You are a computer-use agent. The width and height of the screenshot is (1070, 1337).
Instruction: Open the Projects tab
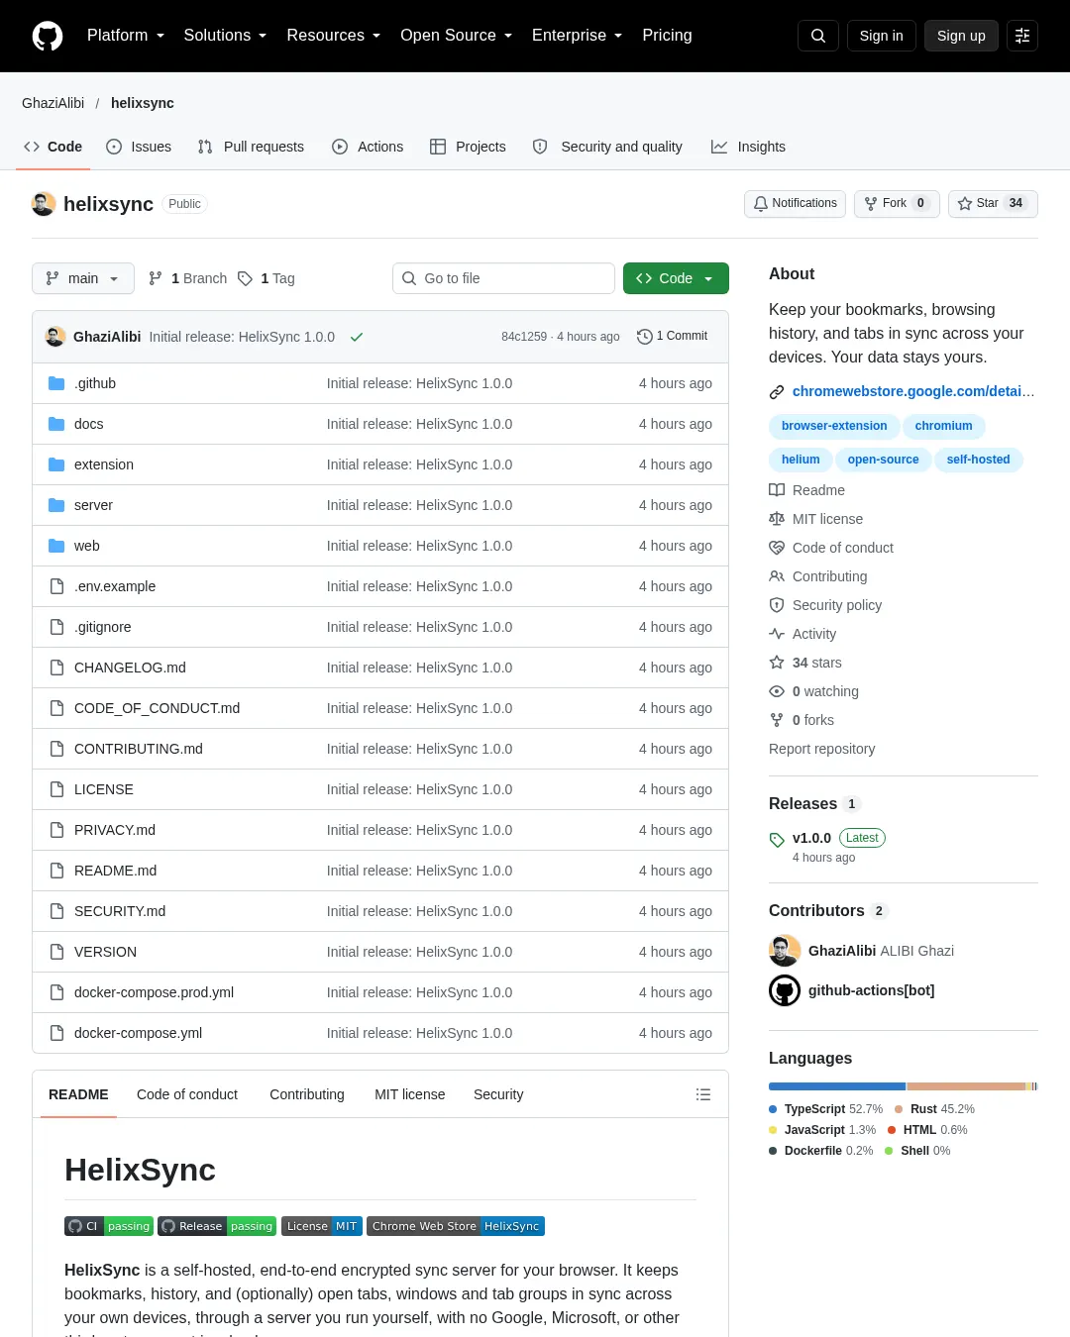[x=468, y=147]
